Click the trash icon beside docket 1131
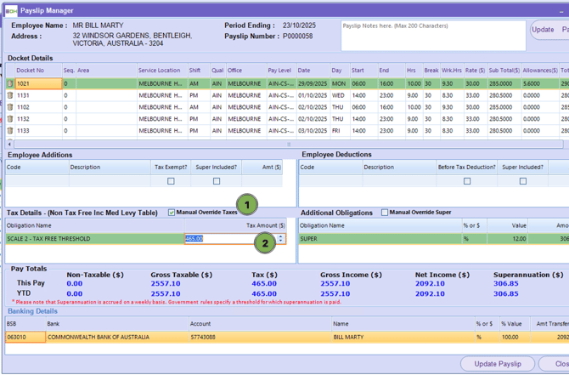 point(10,96)
